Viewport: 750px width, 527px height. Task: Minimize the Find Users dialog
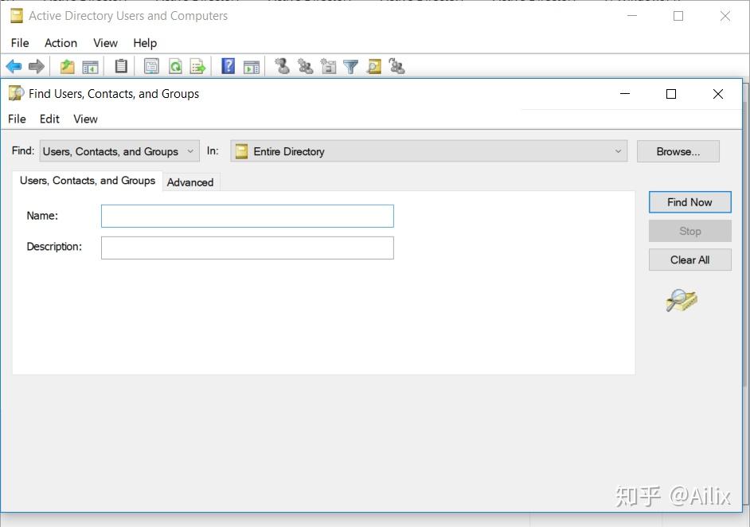(x=625, y=94)
